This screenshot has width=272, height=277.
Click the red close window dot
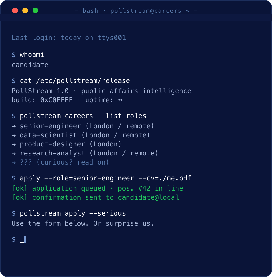pos(15,10)
